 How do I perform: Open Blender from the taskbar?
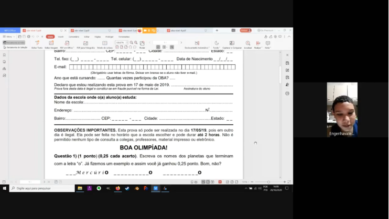pyautogui.click(x=137, y=188)
